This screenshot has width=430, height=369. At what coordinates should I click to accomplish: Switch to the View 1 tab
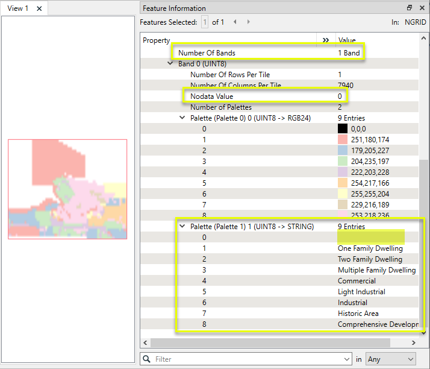[18, 8]
